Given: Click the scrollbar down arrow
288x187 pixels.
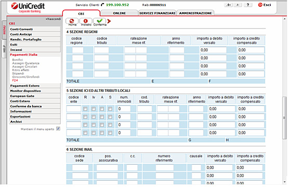Looking at the screenshot, I should point(284,182).
